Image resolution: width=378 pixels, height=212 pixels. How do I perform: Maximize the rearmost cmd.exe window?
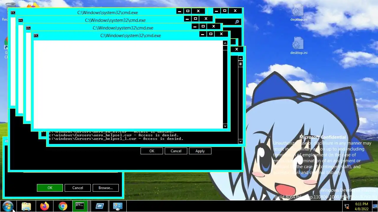188,11
